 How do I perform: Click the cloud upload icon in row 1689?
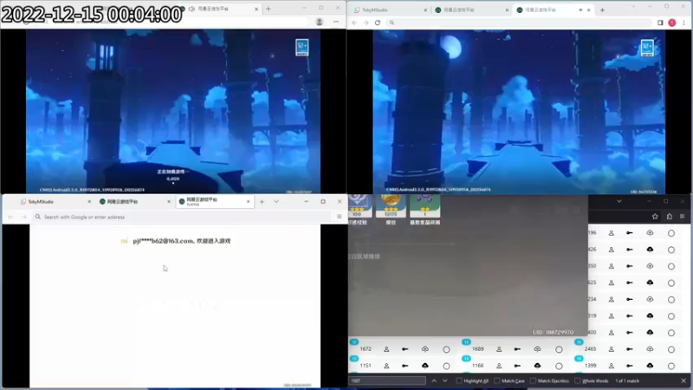(x=537, y=349)
